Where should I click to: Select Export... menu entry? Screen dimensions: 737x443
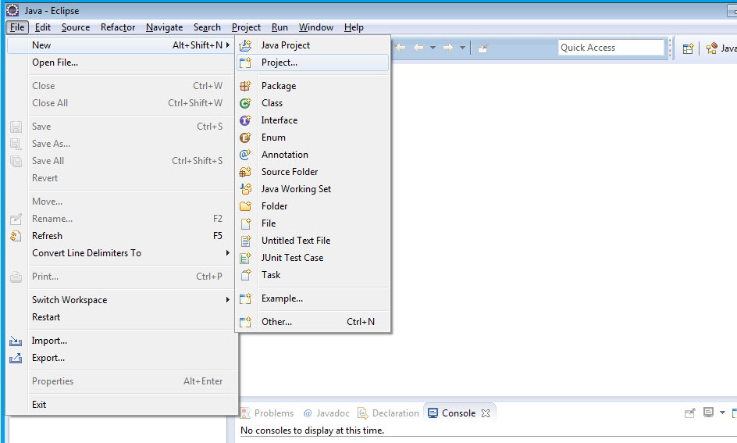point(121,359)
